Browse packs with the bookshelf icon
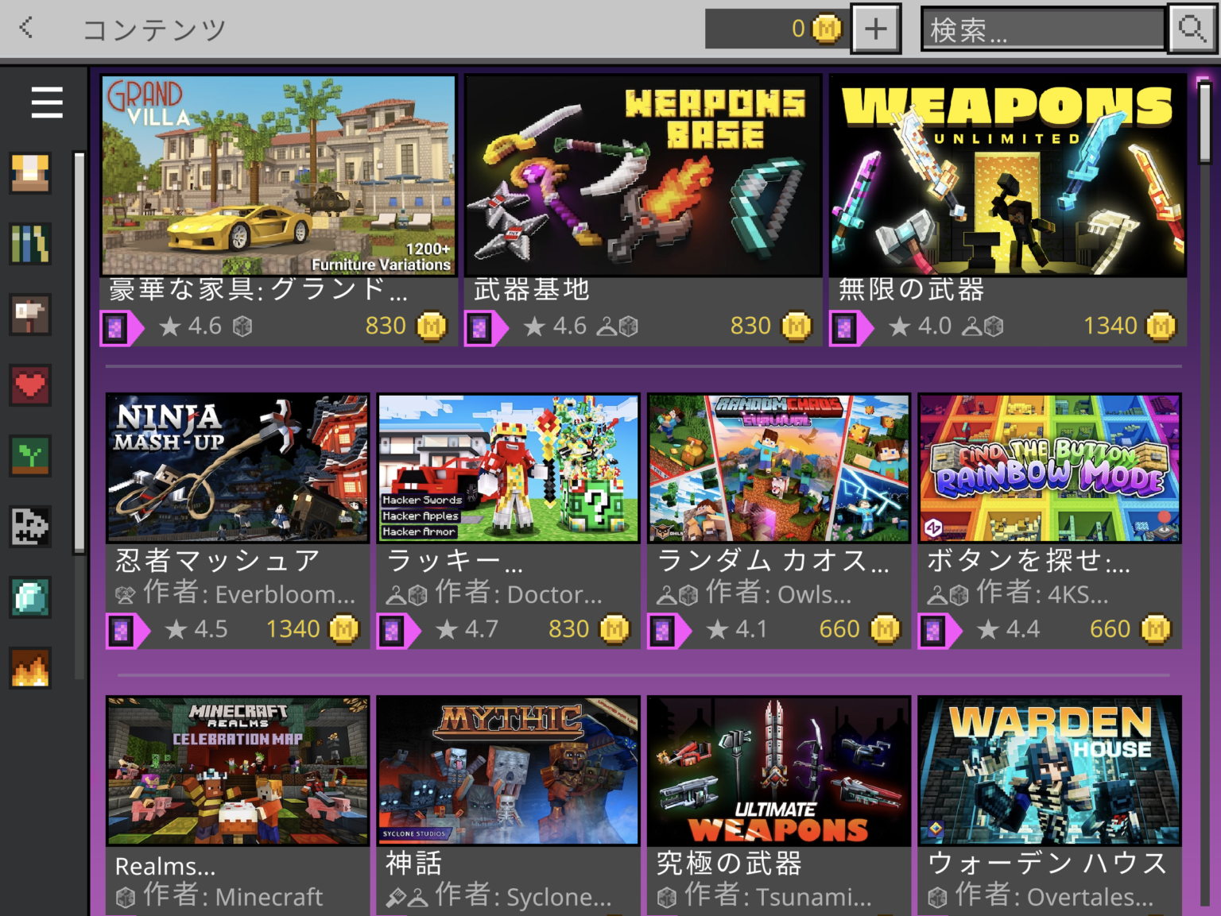This screenshot has height=916, width=1221. pyautogui.click(x=29, y=244)
